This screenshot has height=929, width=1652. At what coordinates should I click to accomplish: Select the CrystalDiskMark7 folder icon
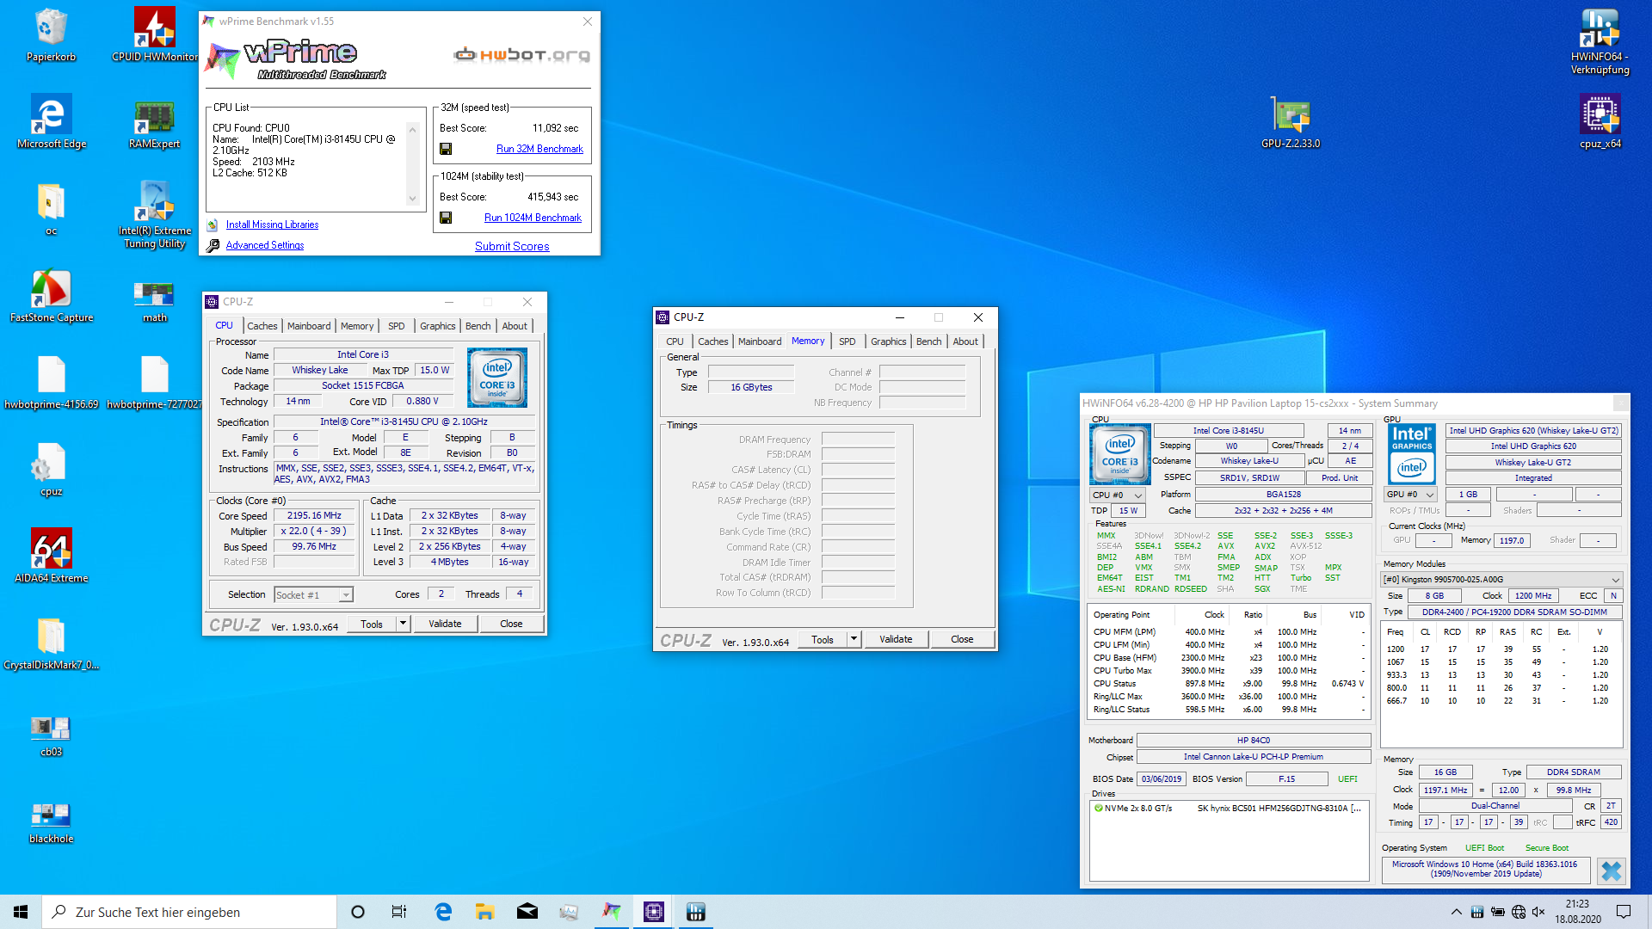pyautogui.click(x=51, y=643)
